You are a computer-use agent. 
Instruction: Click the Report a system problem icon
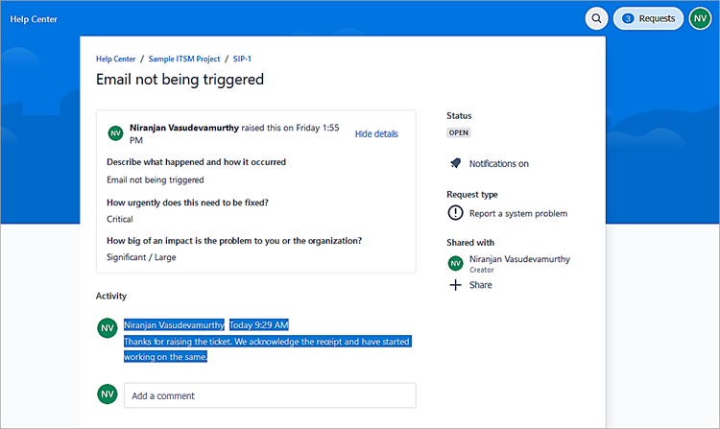(x=455, y=213)
